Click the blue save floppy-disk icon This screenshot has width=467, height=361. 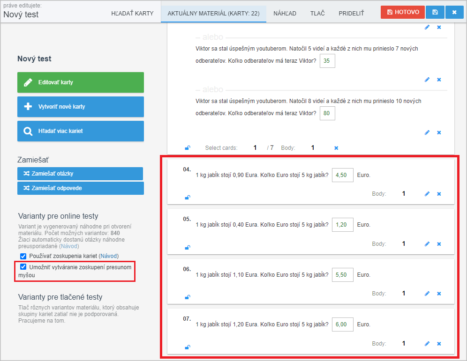point(435,12)
